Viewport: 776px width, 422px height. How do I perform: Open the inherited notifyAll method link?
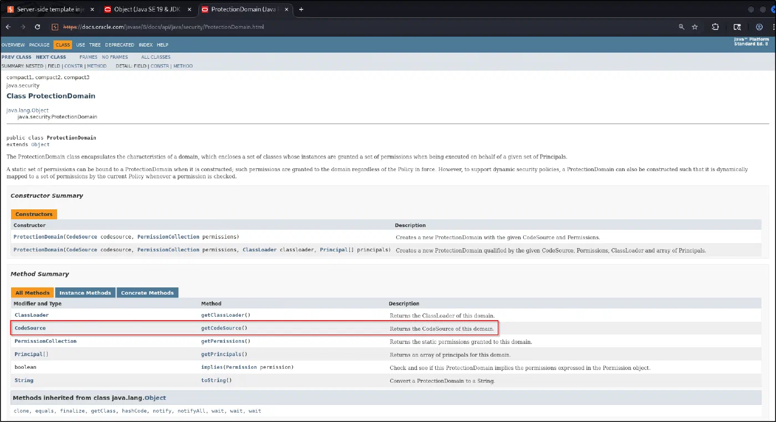coord(192,411)
